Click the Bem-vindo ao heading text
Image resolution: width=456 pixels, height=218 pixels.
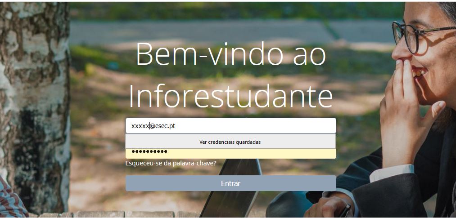[x=230, y=54]
